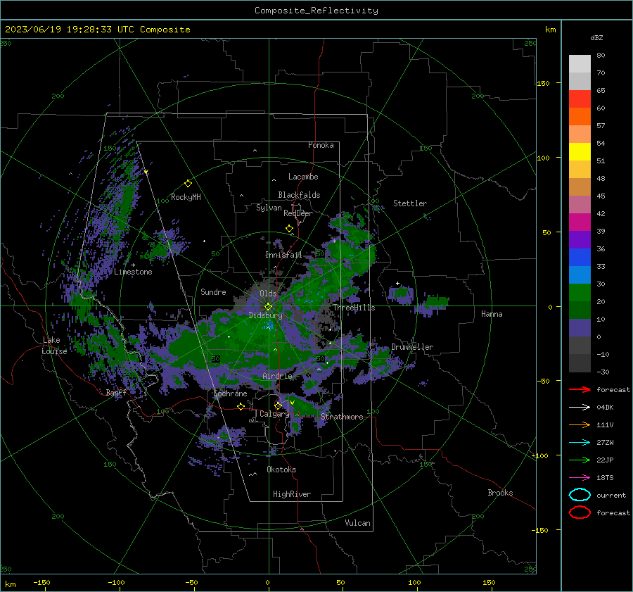Screen dimensions: 633x592
Task: Click the Blackfalds city label
Action: [x=299, y=195]
